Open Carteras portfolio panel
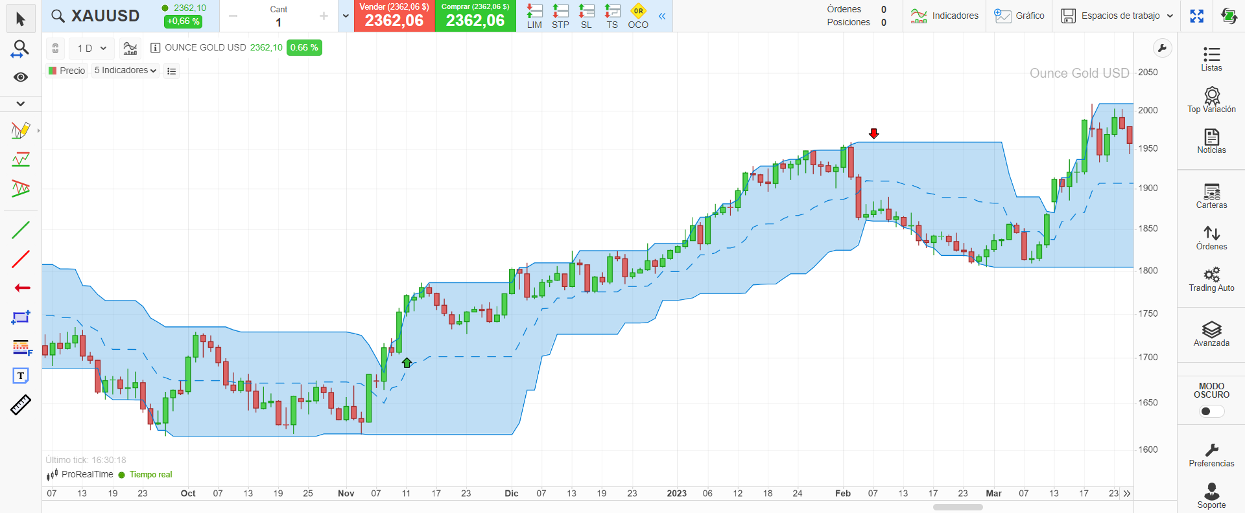 (1211, 196)
